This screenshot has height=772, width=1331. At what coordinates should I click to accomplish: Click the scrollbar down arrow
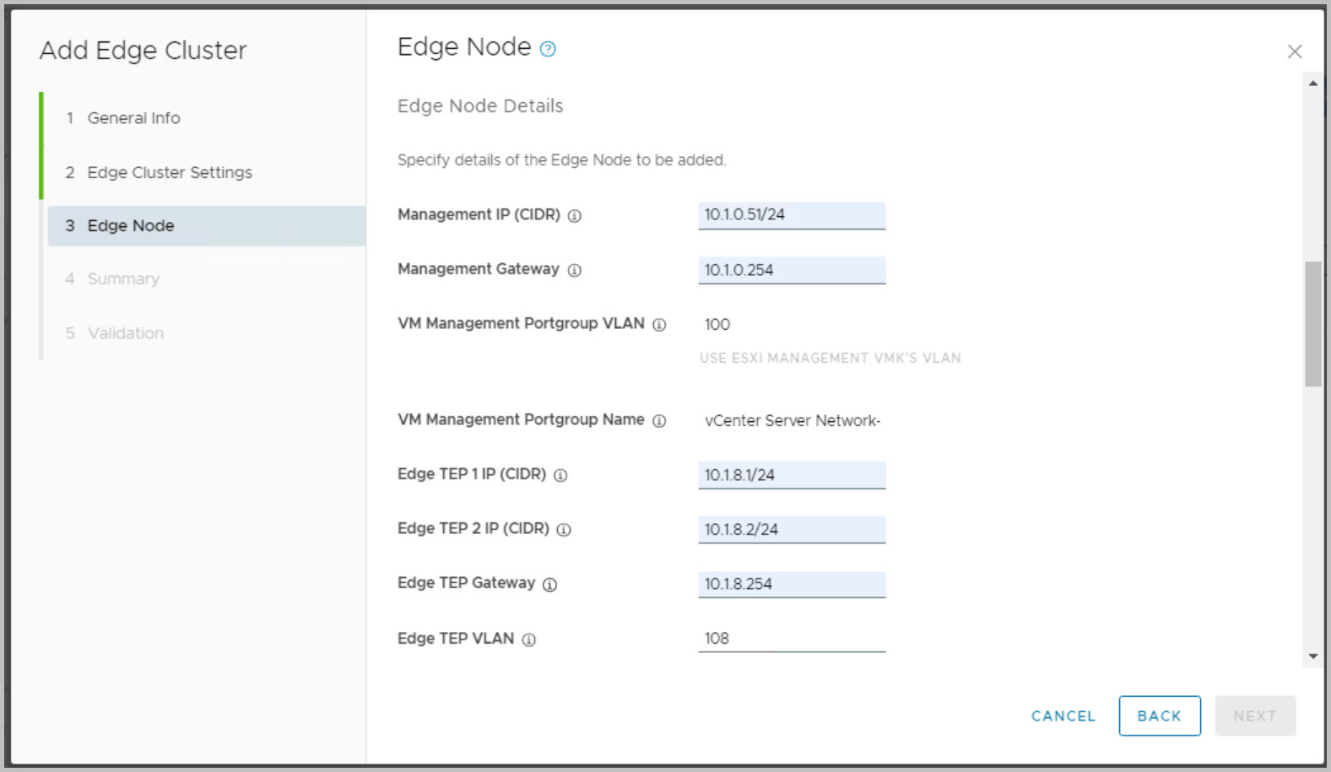(x=1312, y=656)
